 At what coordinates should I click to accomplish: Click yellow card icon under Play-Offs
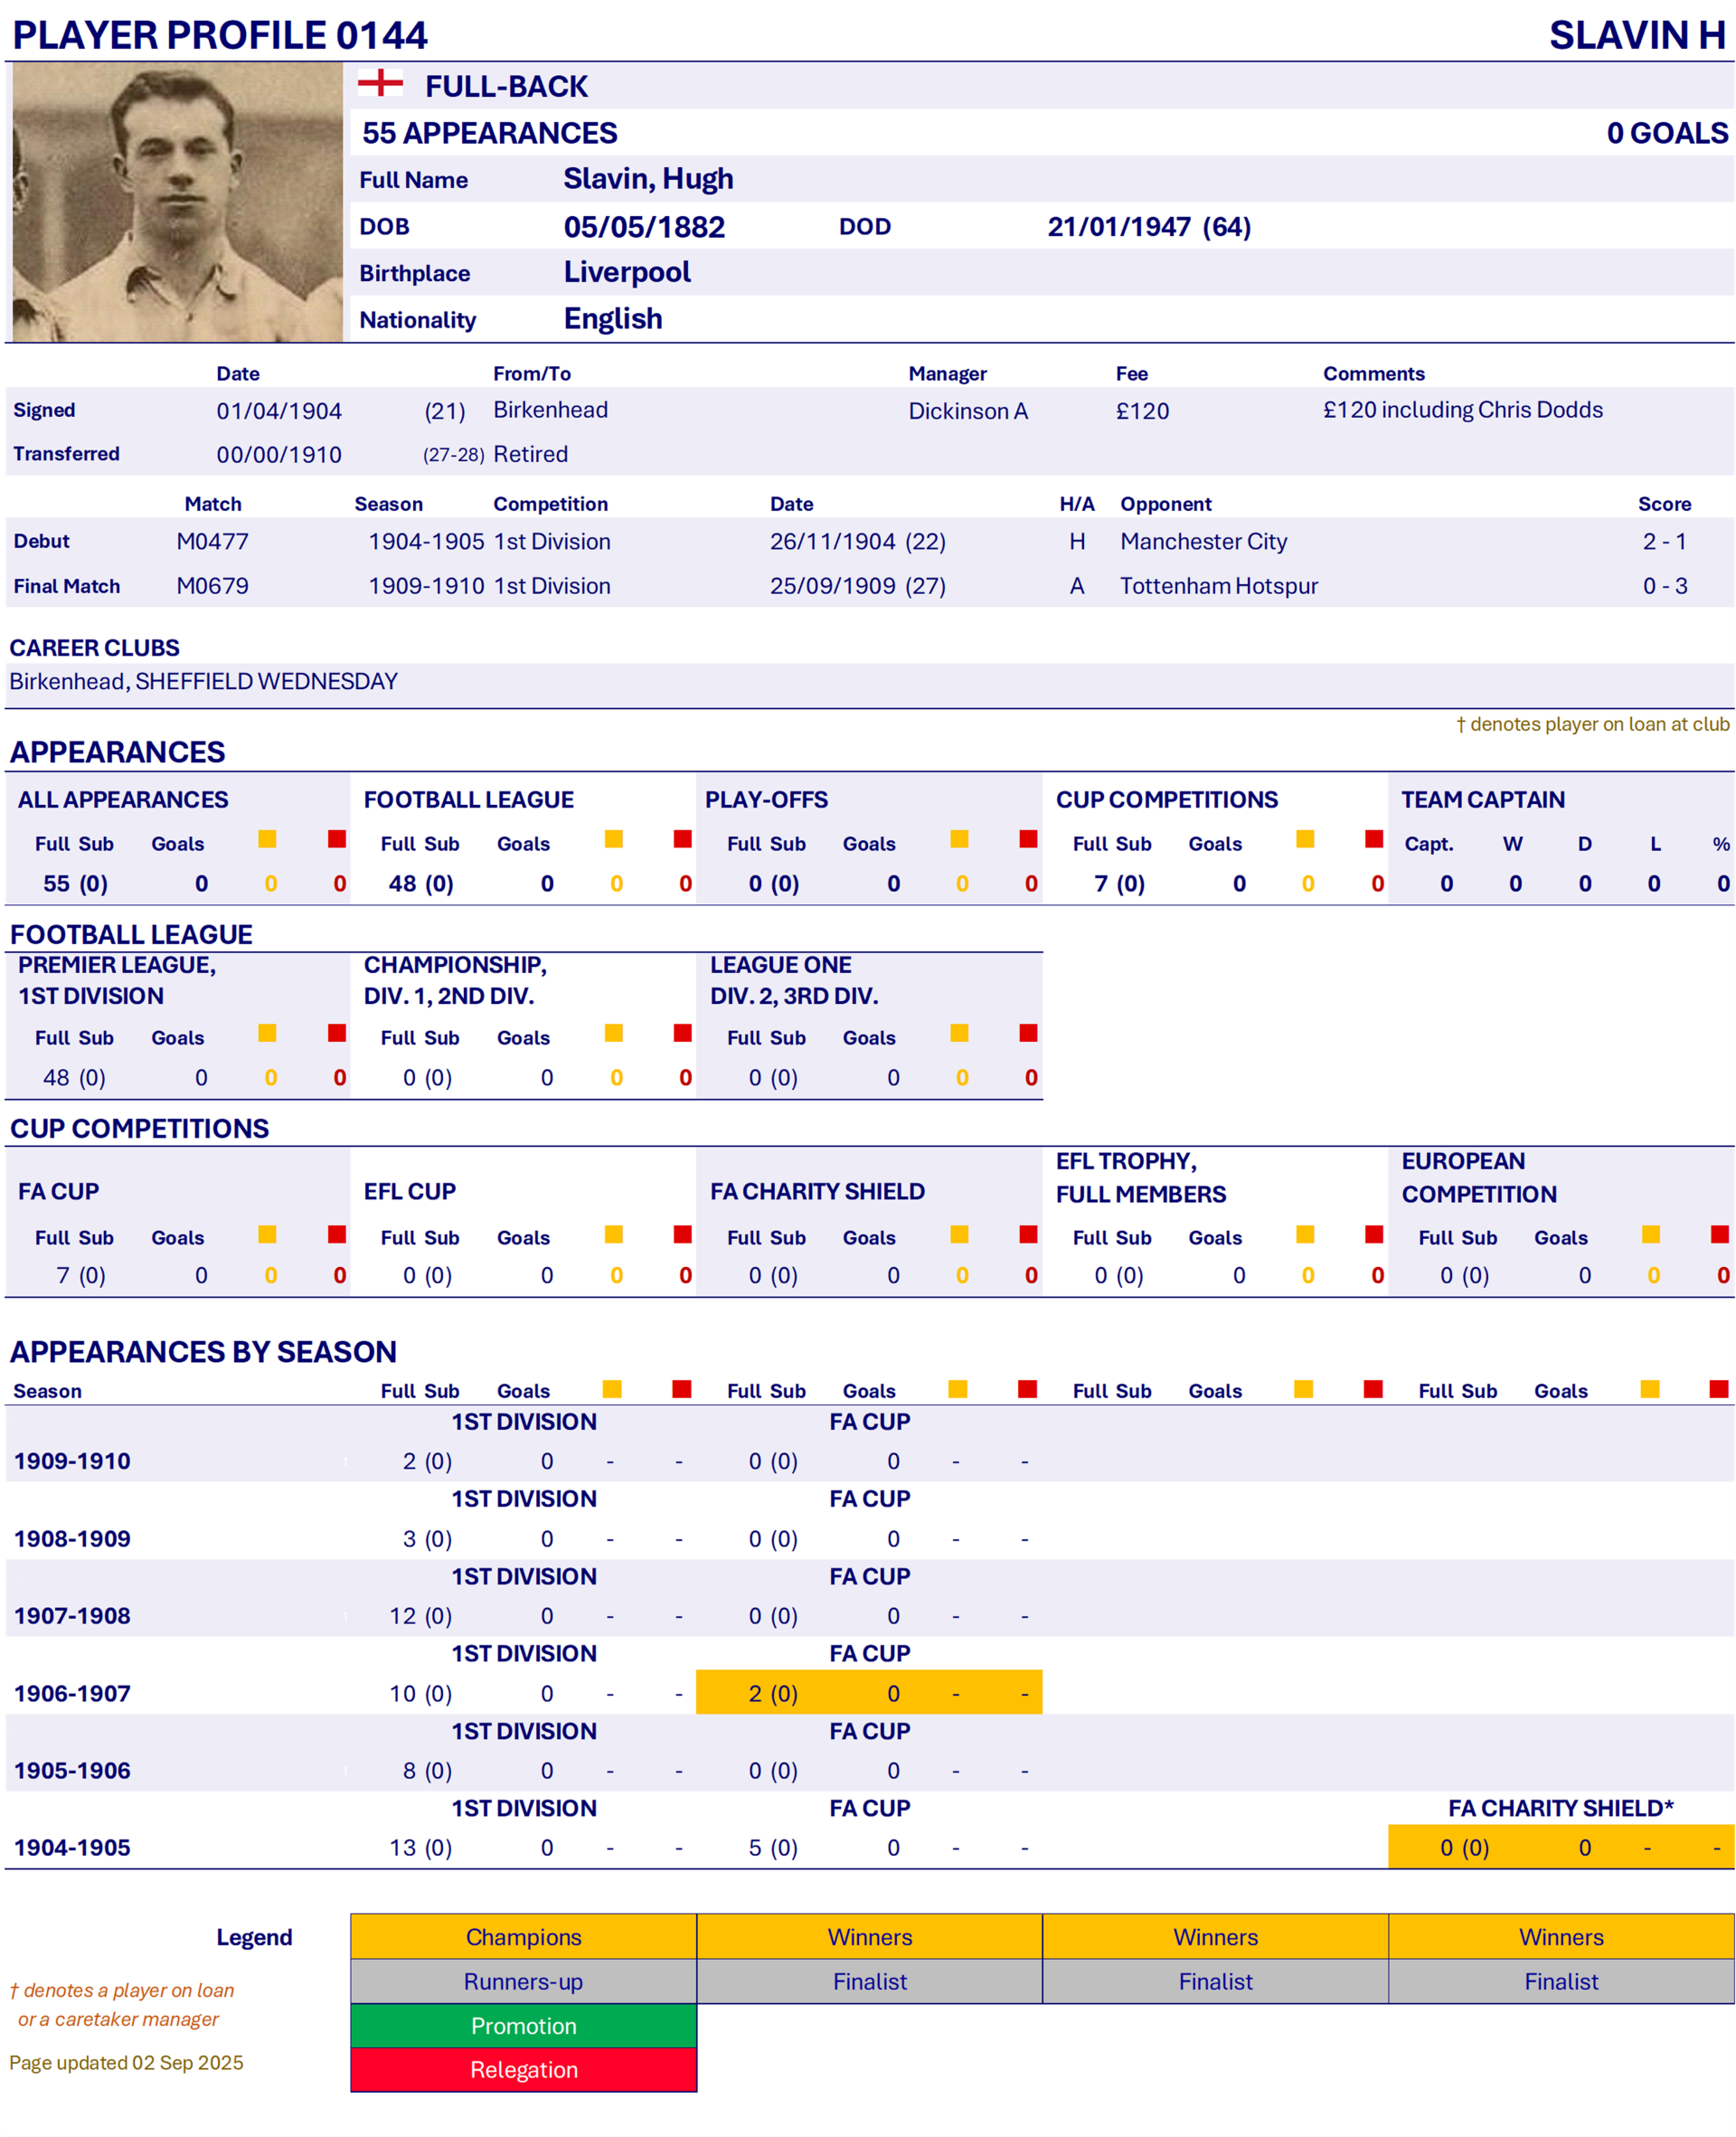(x=959, y=839)
